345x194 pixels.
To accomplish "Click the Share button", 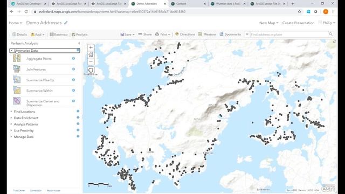I will [145, 34].
